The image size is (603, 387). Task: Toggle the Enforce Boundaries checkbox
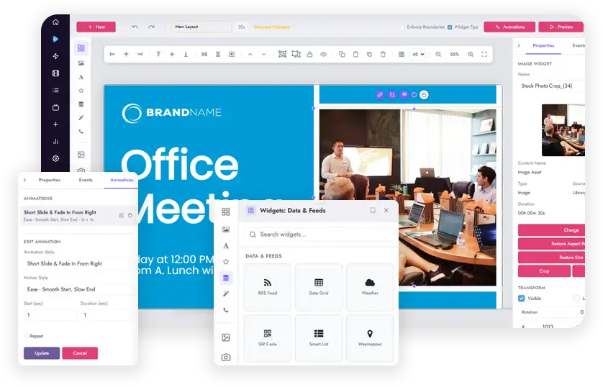coord(402,27)
